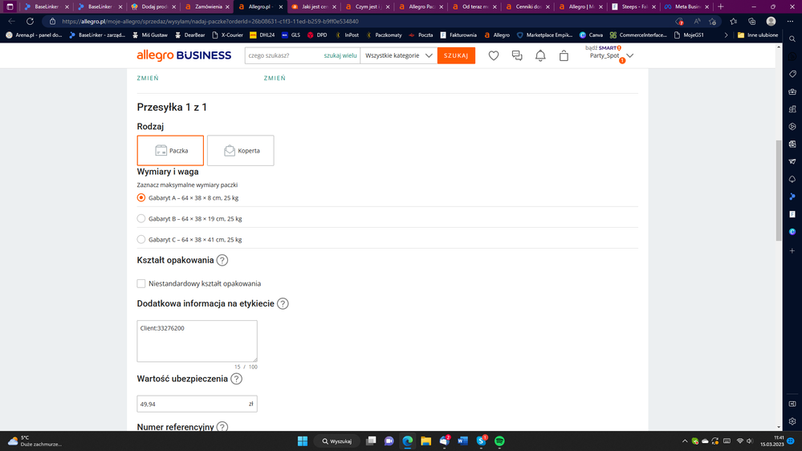Expand Wszystkie kategorie dropdown
This screenshot has width=802, height=451.
coord(398,55)
